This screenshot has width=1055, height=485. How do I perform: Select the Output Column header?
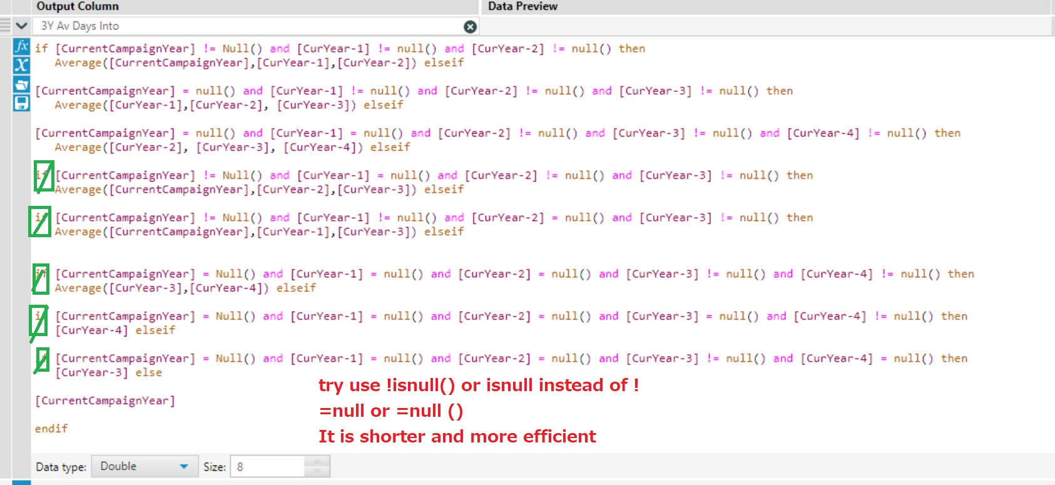[78, 6]
